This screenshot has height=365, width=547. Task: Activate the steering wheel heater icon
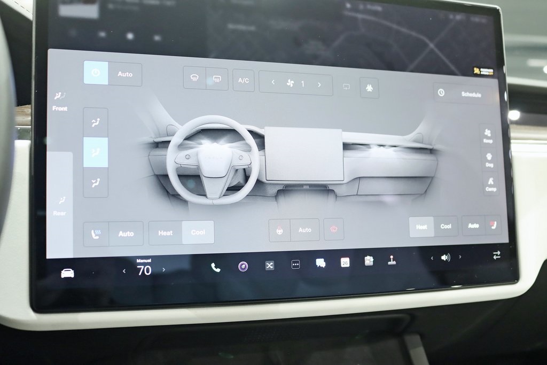pyautogui.click(x=279, y=230)
